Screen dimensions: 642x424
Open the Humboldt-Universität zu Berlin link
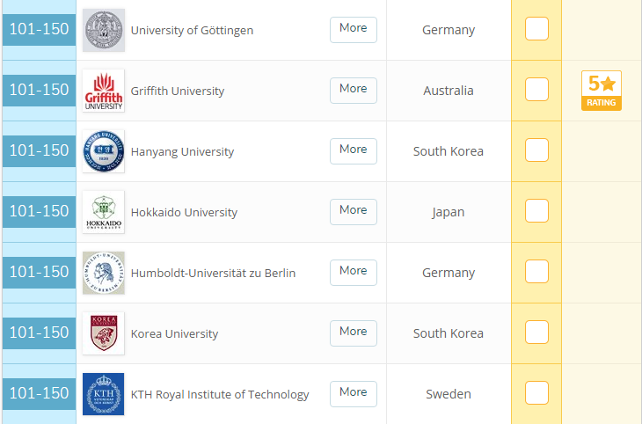coord(213,273)
